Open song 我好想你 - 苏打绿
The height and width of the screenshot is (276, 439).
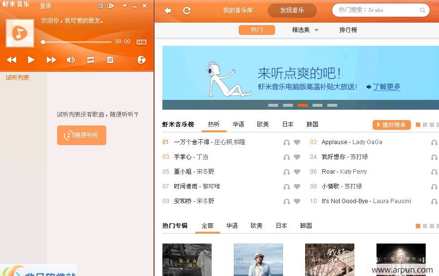345,157
